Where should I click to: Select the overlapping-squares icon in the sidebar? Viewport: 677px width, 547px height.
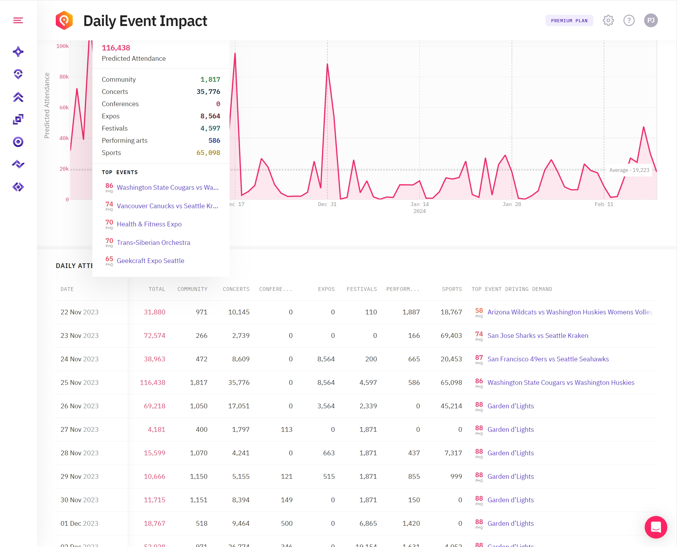point(18,119)
